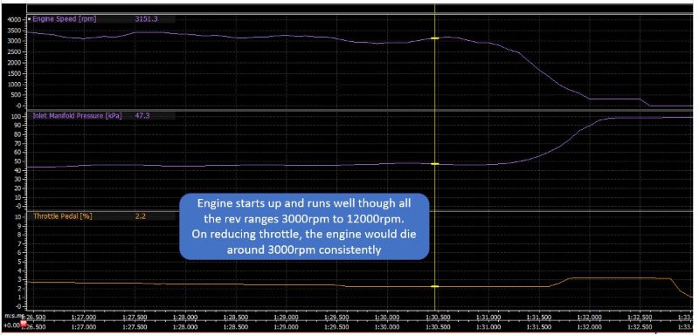Click the blue annotation text box
This screenshot has height=335, width=699.
304,227
